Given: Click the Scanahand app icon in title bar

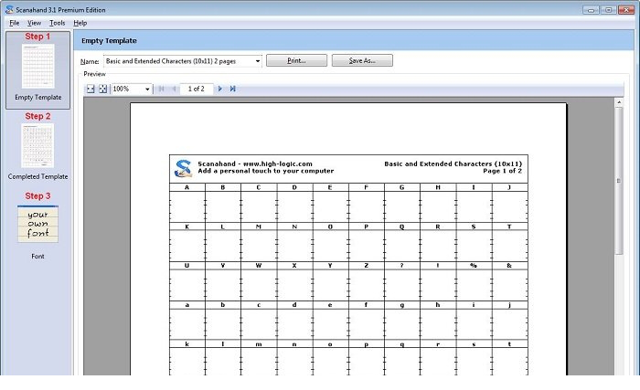Looking at the screenshot, I should (x=7, y=7).
